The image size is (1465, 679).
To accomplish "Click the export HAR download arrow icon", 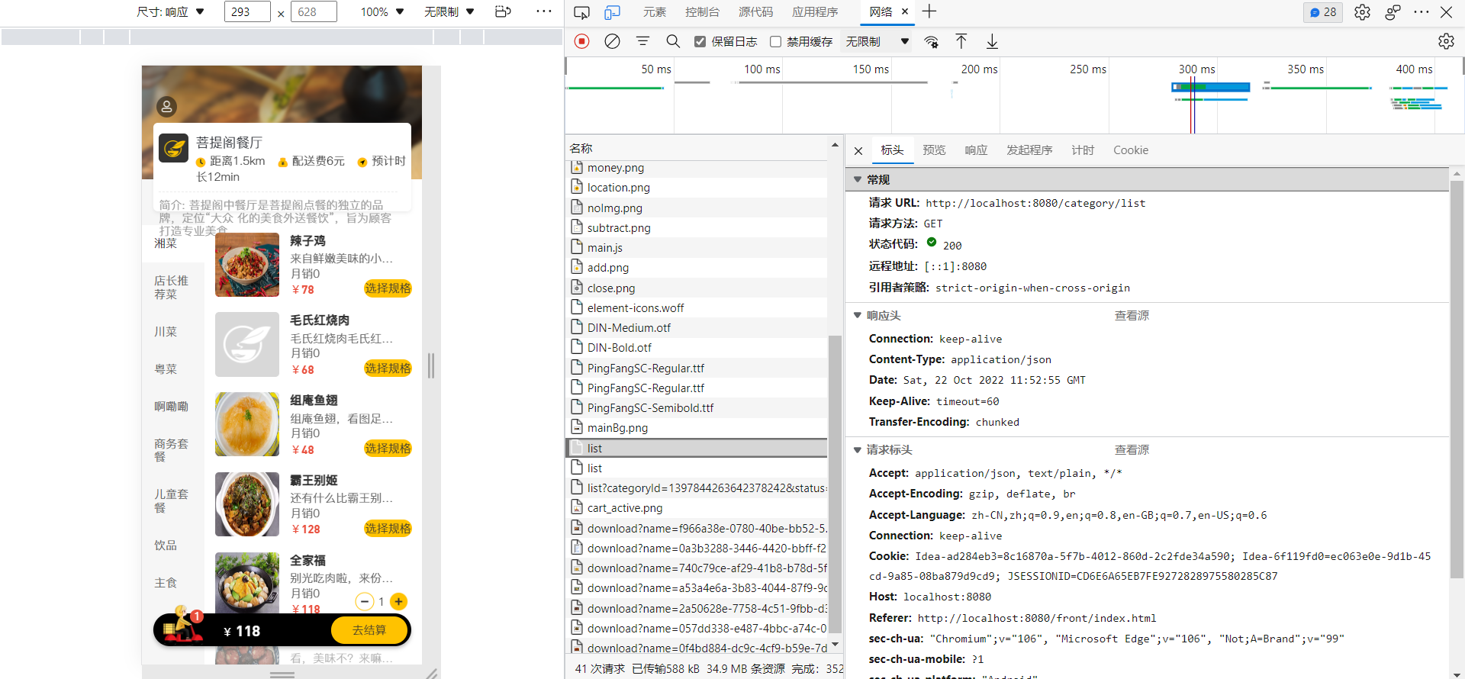I will coord(992,41).
